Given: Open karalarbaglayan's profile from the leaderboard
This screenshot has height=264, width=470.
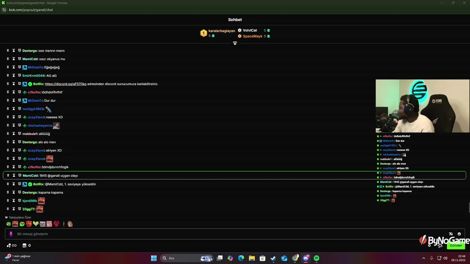Looking at the screenshot, I should click(x=221, y=31).
